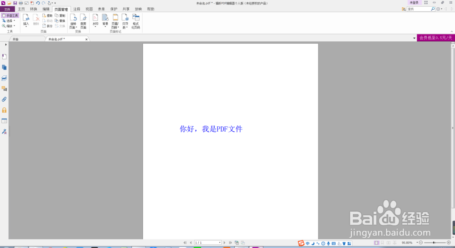Open the document tab list dropdown arrow

(414, 38)
